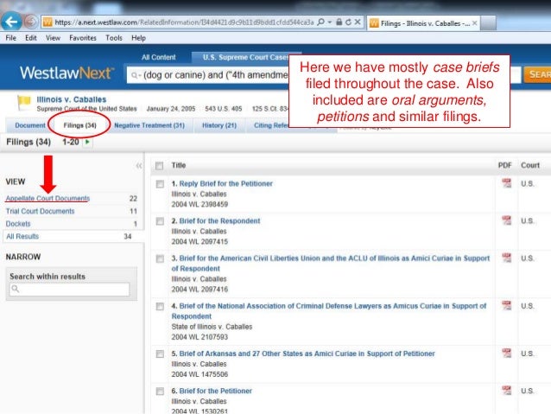Click the Title column header
This screenshot has height=414, width=551.
click(x=179, y=165)
